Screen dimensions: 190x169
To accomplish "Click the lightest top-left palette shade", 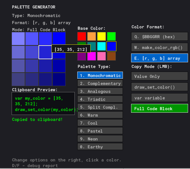I will click(x=18, y=38).
